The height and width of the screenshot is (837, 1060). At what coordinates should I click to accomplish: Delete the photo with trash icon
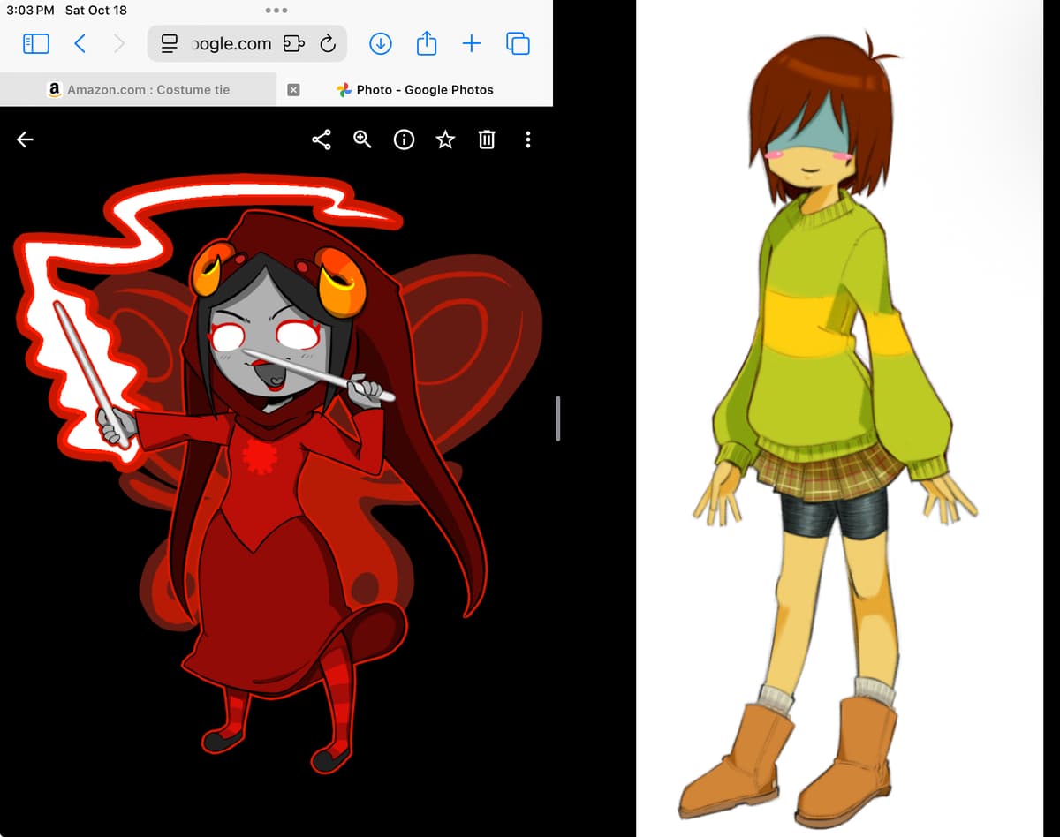pos(487,139)
